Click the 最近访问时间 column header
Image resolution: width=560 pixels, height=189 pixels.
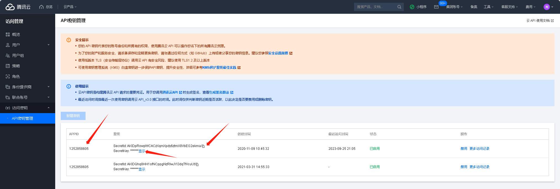coord(338,134)
